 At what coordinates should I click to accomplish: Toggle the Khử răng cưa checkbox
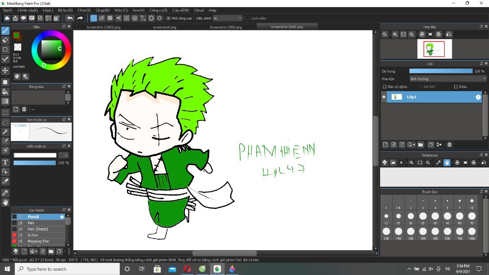pyautogui.click(x=169, y=19)
